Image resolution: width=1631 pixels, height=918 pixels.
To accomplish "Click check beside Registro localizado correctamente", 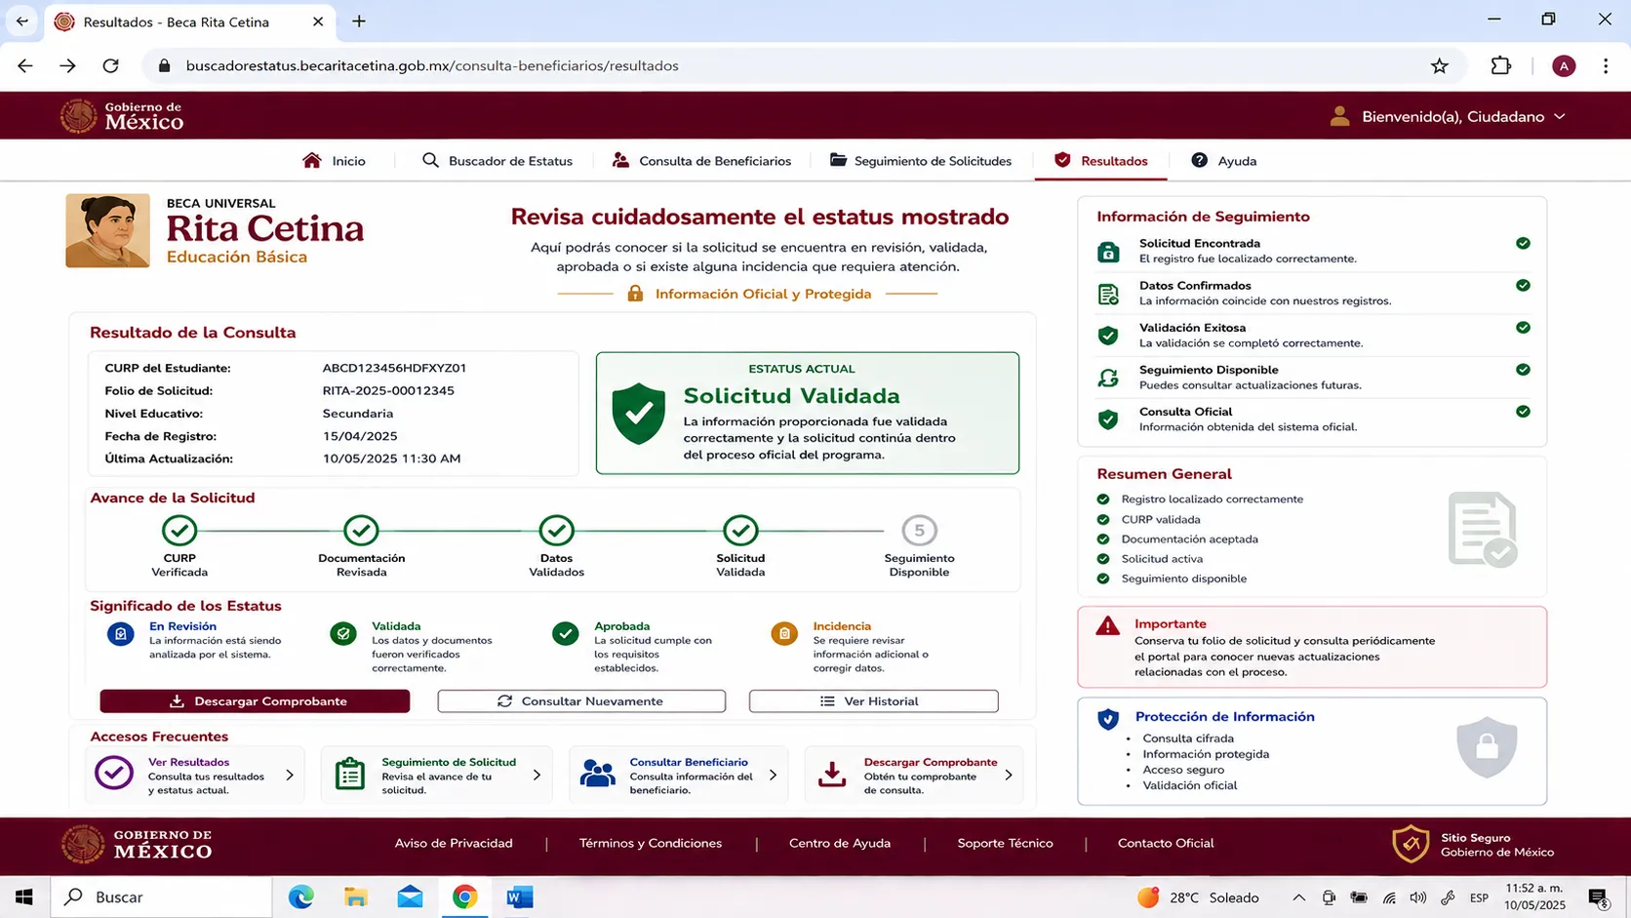I will [1103, 499].
